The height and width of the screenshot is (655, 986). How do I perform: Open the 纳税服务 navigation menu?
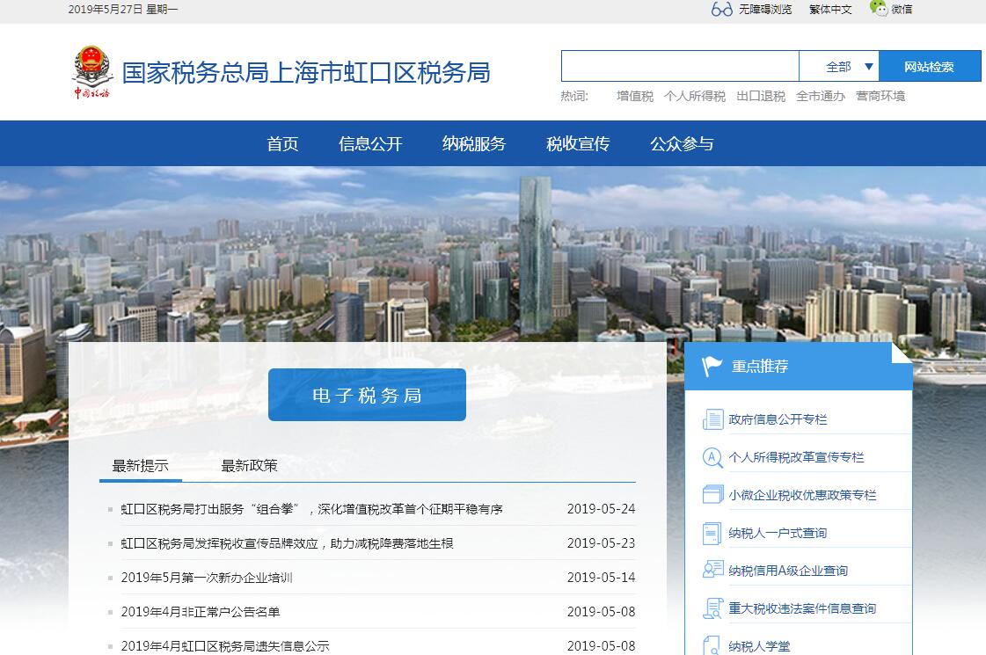coord(474,144)
